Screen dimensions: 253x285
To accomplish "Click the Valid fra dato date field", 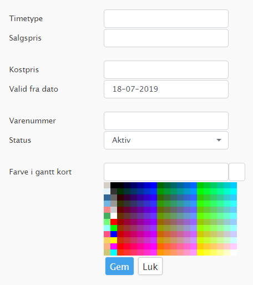I will pyautogui.click(x=166, y=89).
